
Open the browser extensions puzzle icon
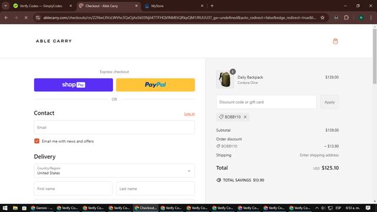coord(346,18)
